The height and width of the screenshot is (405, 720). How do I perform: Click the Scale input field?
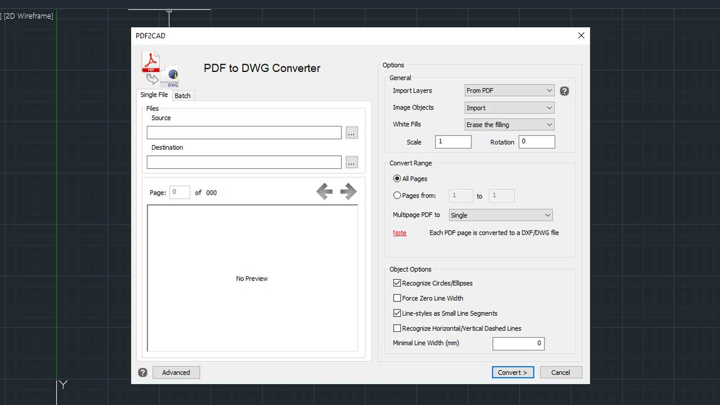coord(453,142)
